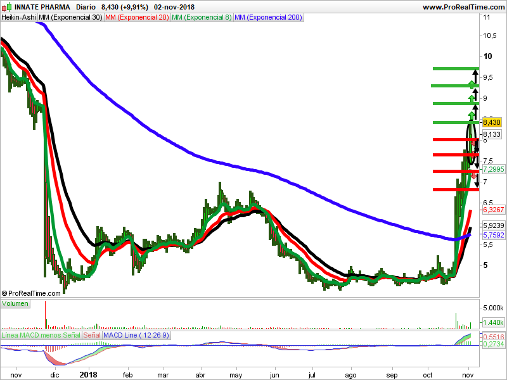This screenshot has height=380, width=507.
Task: Click the yellow 8,430 current price tag
Action: tap(492, 122)
